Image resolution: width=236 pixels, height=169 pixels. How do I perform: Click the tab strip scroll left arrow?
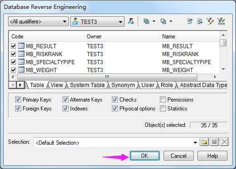(13, 85)
